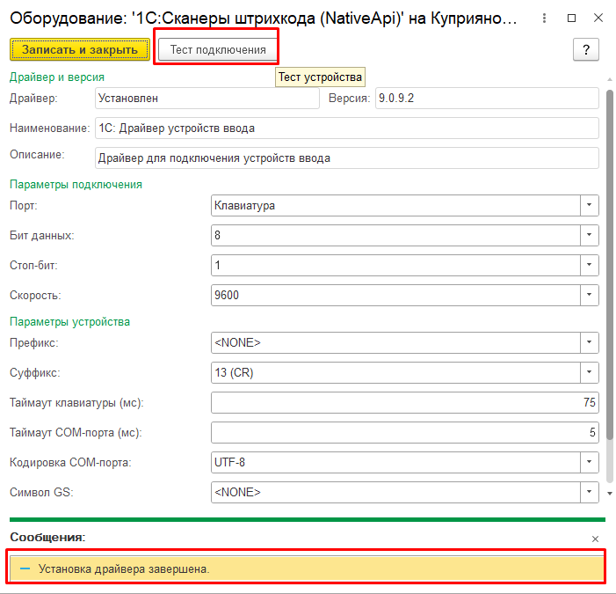This screenshot has height=594, width=616.
Task: Open the 'Суффикс' dropdown arrow
Action: 589,372
